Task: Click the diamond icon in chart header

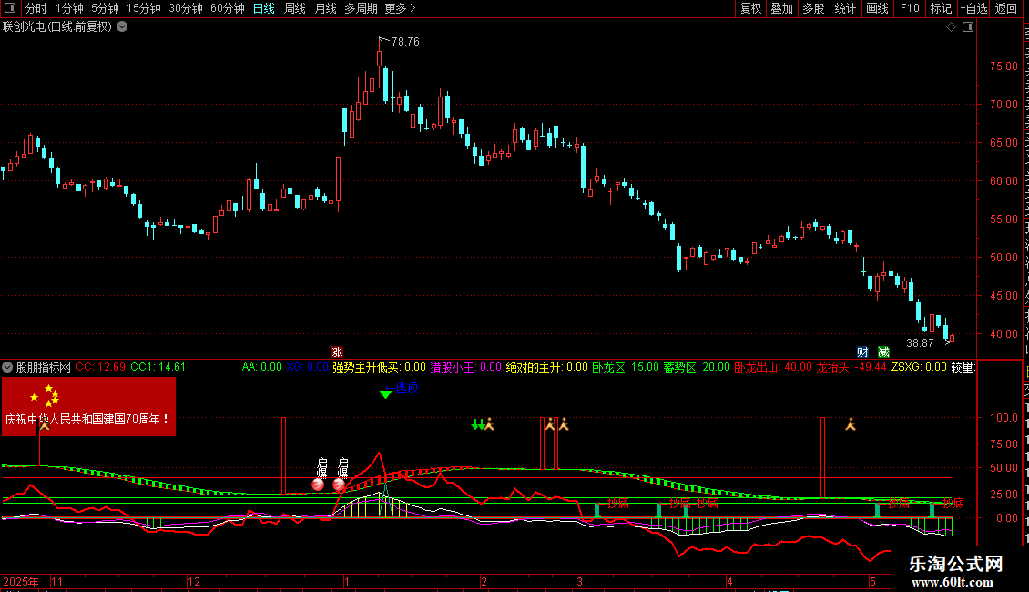Action: tap(951, 27)
